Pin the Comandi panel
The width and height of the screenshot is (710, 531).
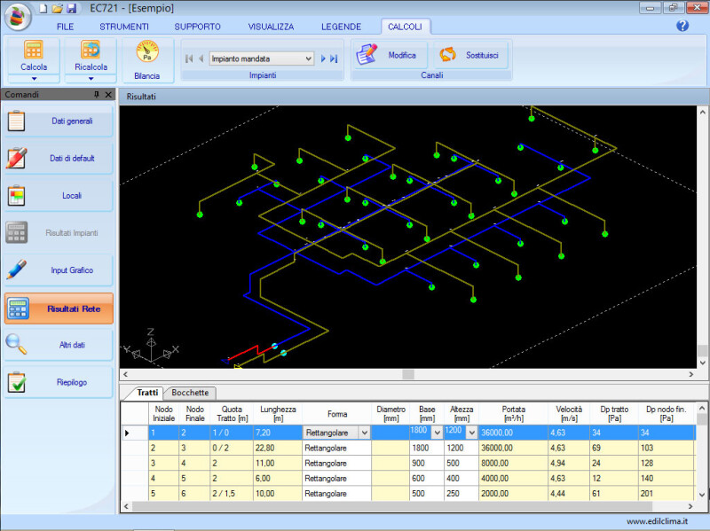[97, 94]
